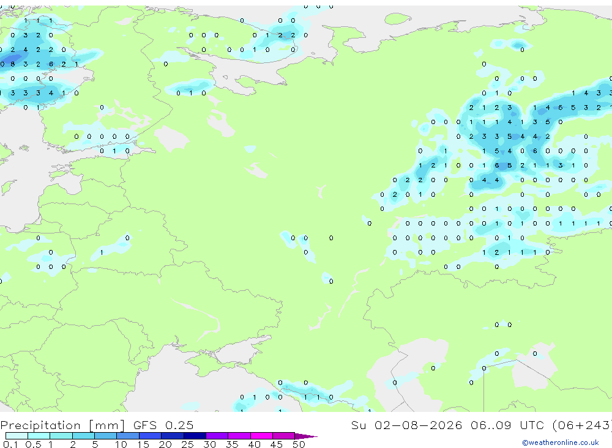Select the 35–40 mm legend color swatch
The height and width of the screenshot is (448, 612).
[x=239, y=436]
